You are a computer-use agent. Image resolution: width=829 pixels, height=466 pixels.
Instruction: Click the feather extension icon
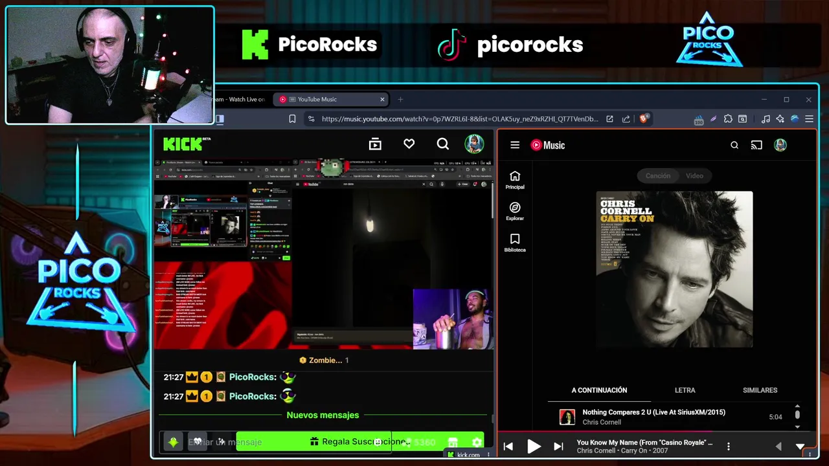[713, 119]
